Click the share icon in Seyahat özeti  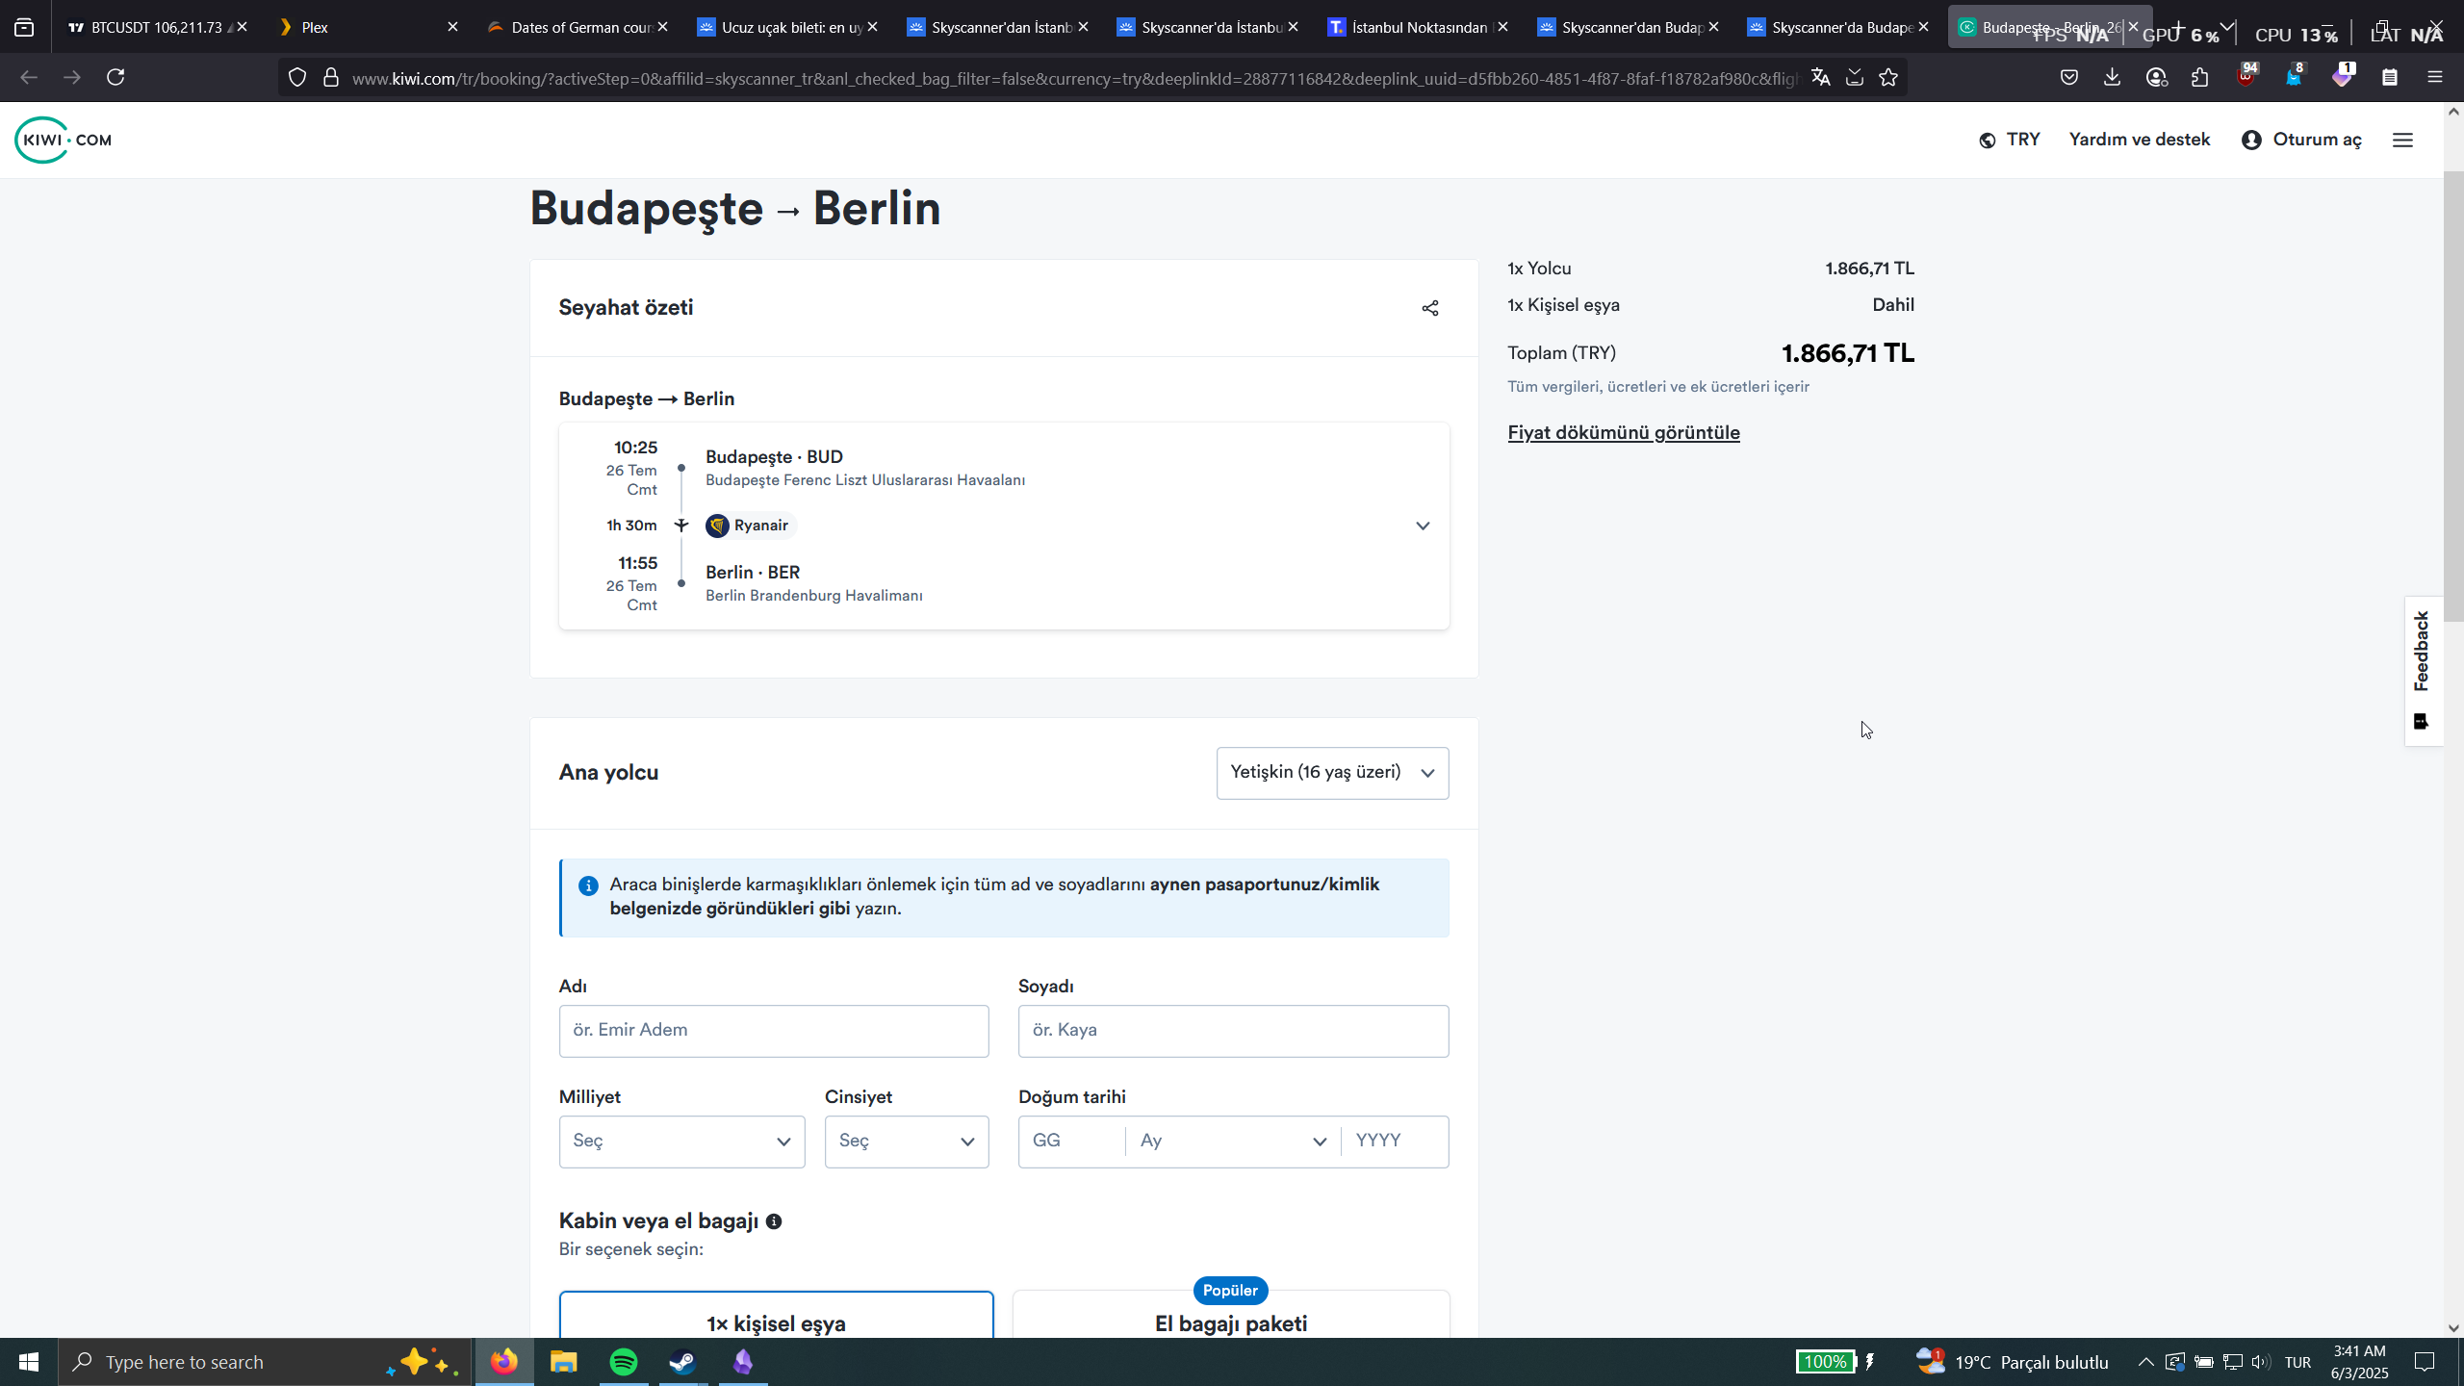point(1430,308)
